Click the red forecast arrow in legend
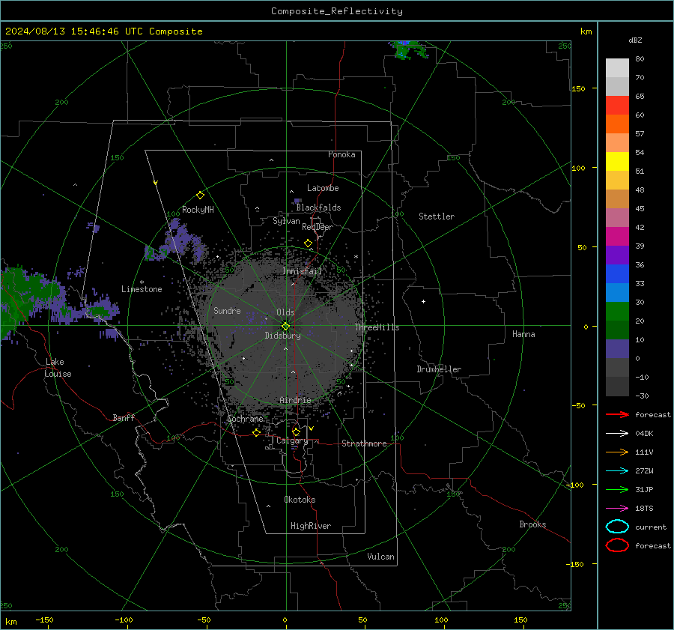The image size is (674, 630). 617,414
